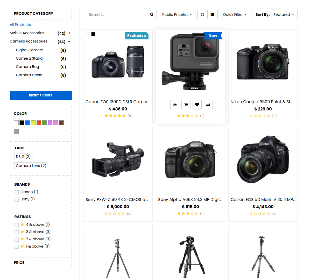Select white variant on Canon EOS 1300D card

88,34
